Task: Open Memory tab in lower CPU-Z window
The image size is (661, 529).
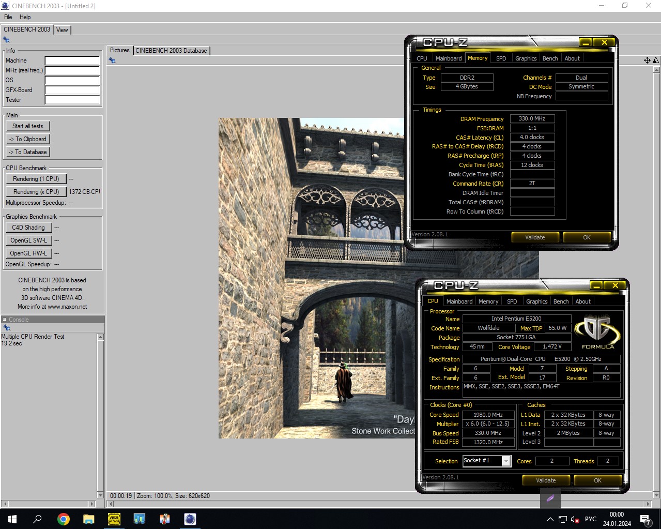Action: 488,301
